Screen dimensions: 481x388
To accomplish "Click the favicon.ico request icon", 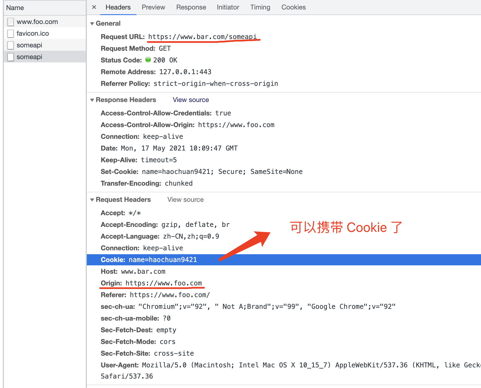I will point(10,33).
